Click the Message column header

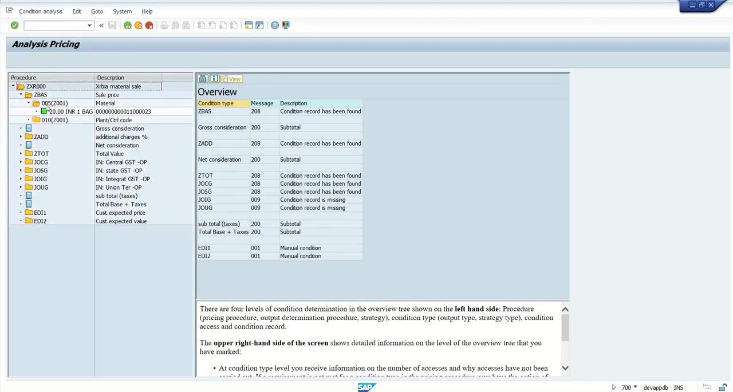pyautogui.click(x=265, y=103)
